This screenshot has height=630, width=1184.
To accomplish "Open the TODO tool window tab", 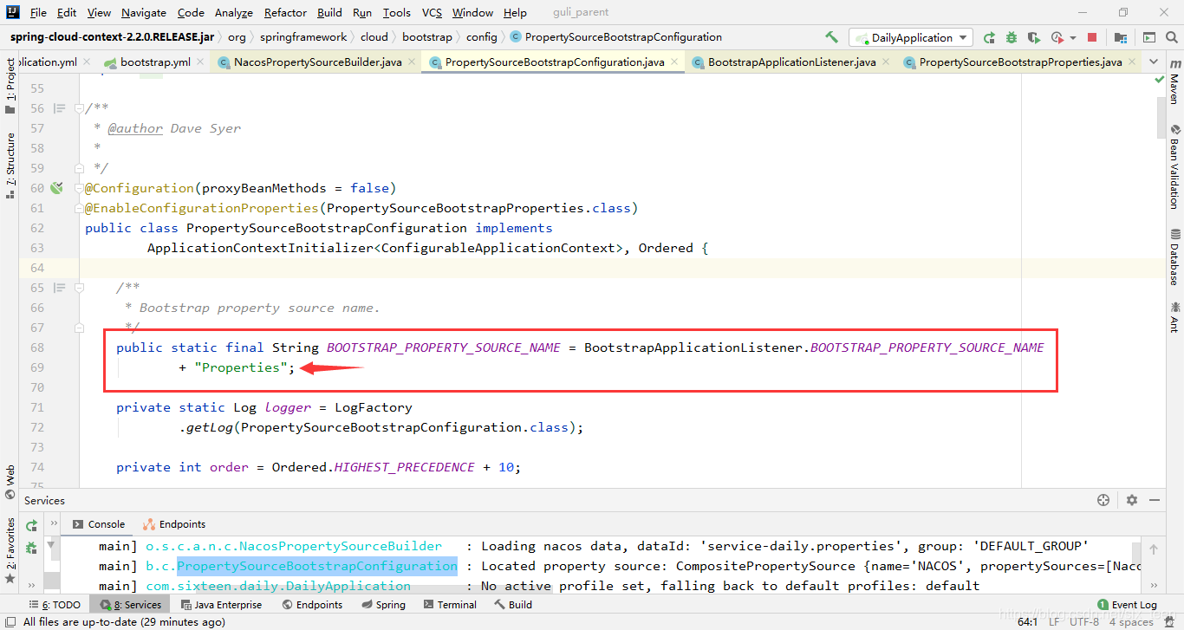I will [x=56, y=605].
